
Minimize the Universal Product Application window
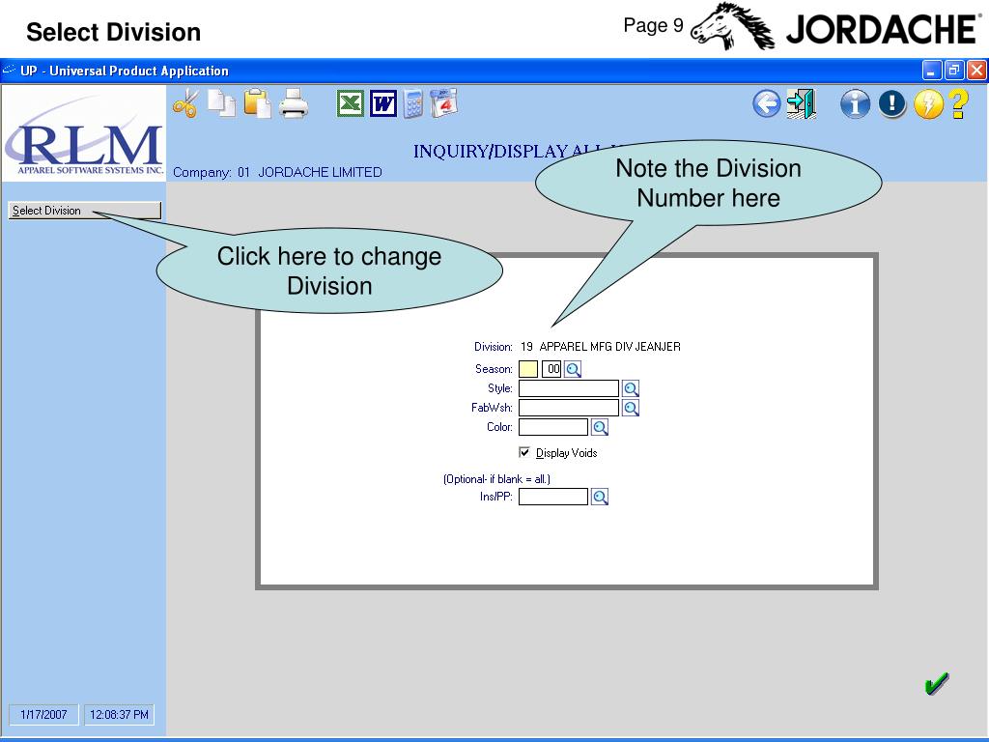[932, 70]
